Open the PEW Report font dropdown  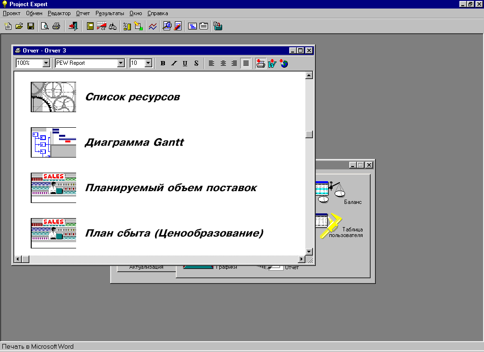[121, 63]
